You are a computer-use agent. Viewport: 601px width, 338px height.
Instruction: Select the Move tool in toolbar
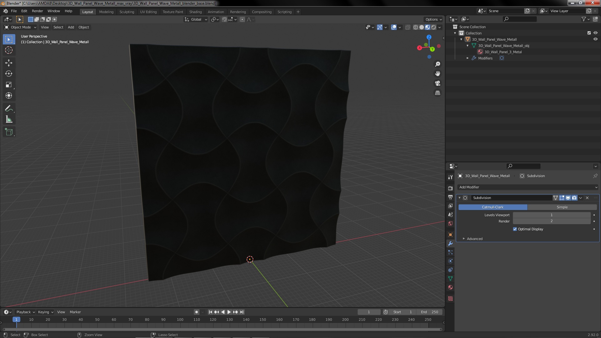point(9,62)
